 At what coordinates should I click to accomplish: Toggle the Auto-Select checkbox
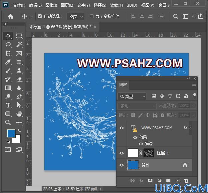(40, 16)
